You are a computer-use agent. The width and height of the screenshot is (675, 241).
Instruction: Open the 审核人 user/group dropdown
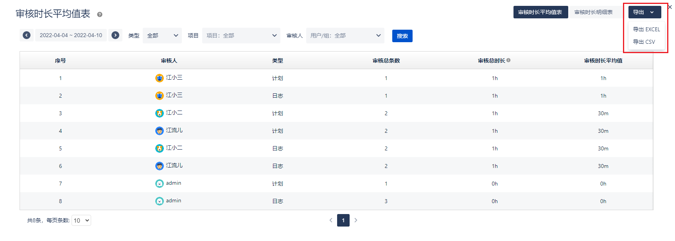tap(345, 36)
